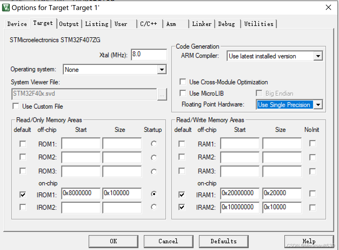
Task: Tick the RAM1 default checkbox
Action: point(182,144)
